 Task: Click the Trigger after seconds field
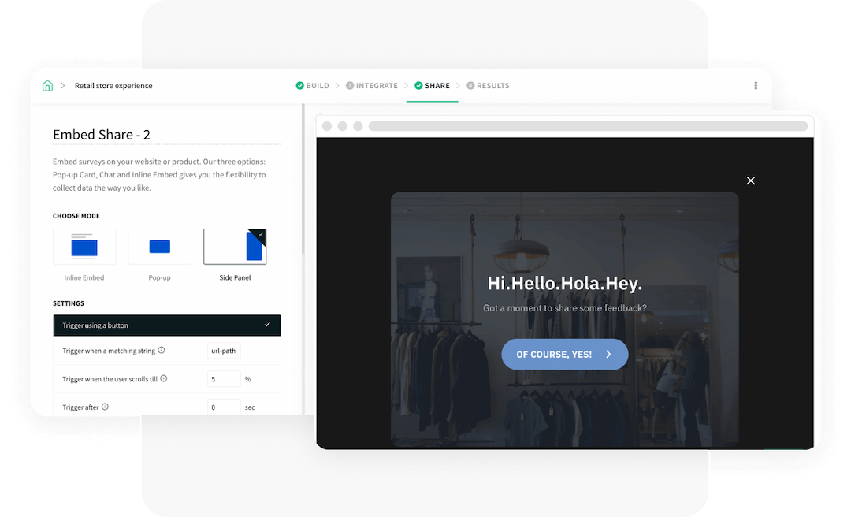pyautogui.click(x=224, y=407)
